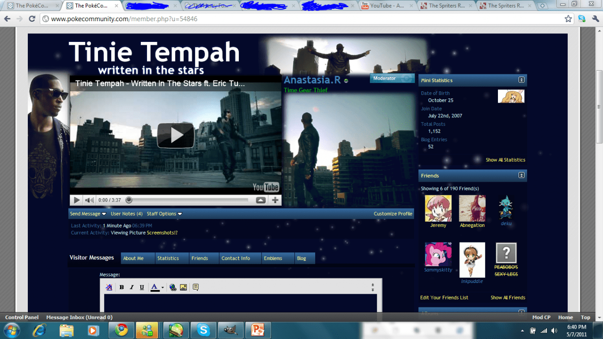
Task: Mute the YouTube video volume icon
Action: click(x=89, y=200)
